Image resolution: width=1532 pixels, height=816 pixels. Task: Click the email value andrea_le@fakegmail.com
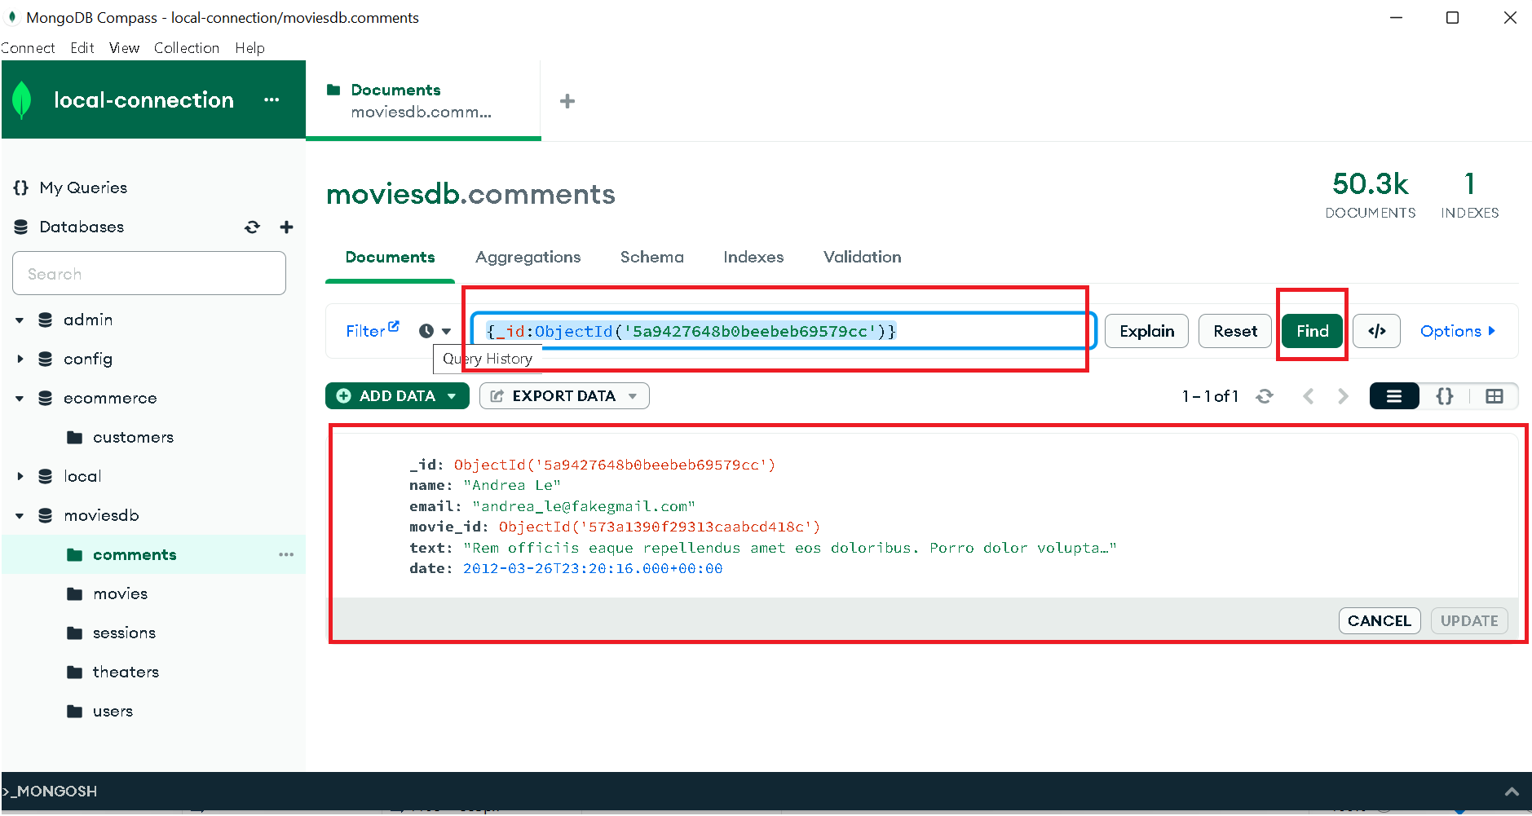tap(584, 506)
